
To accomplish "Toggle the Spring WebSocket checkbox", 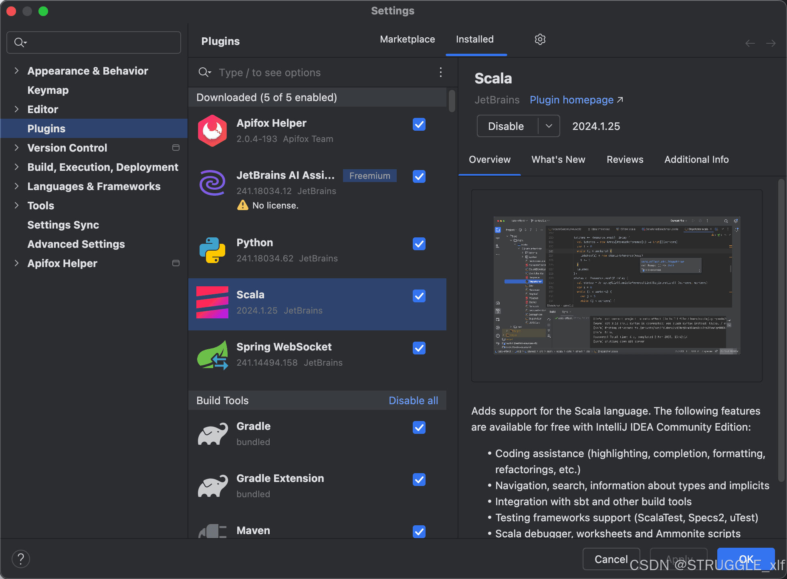I will [419, 348].
